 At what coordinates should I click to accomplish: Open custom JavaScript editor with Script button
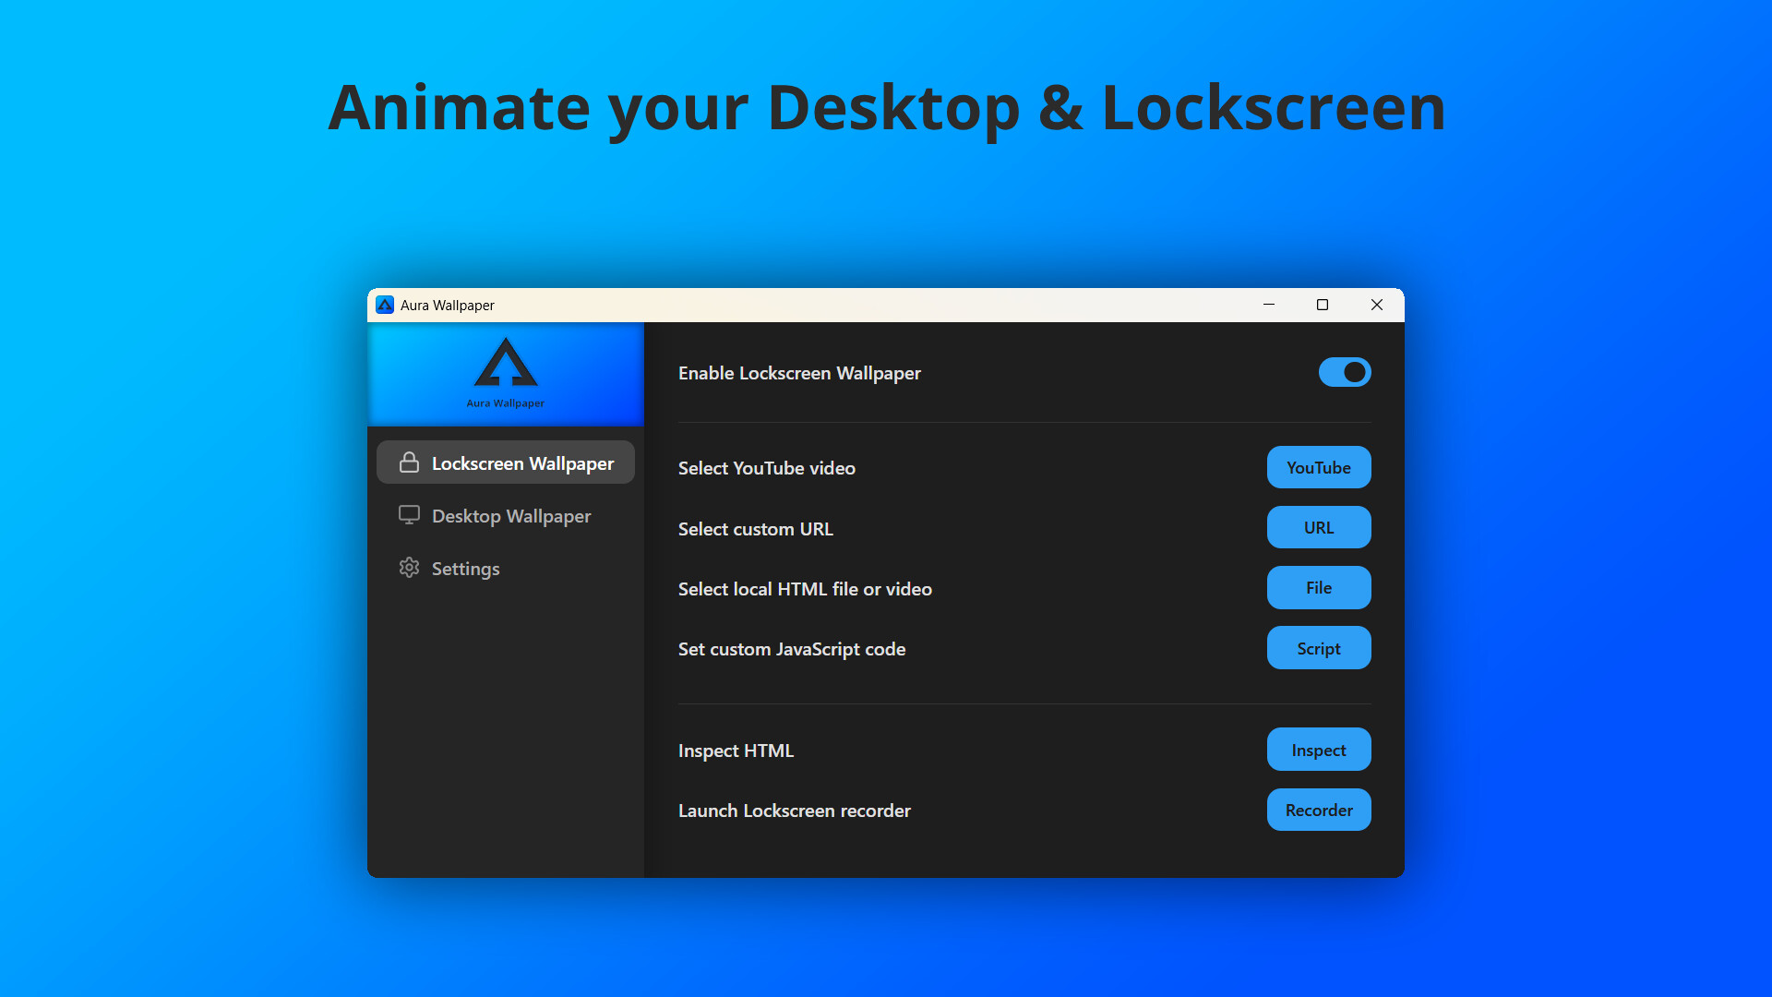click(1318, 648)
